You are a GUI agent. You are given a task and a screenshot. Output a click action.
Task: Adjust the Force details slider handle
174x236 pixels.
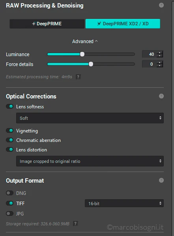click(91, 64)
